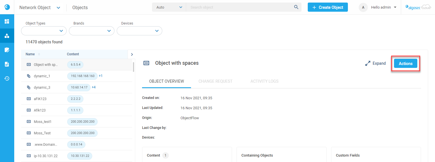Click the Search object input field
Viewport: 435px width, 162px height.
click(x=239, y=7)
